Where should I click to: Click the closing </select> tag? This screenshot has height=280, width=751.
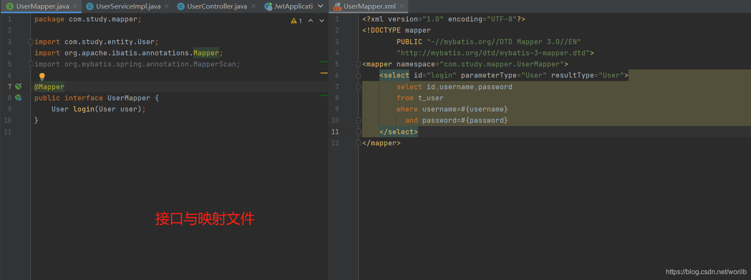[x=399, y=132]
